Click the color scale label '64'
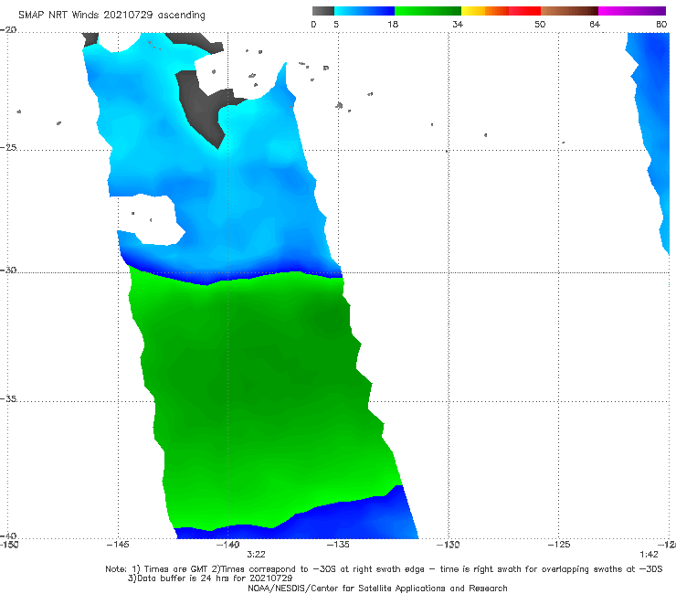 coord(595,24)
